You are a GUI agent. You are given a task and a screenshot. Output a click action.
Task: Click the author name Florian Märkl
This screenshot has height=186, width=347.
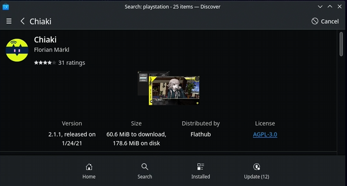click(x=52, y=50)
